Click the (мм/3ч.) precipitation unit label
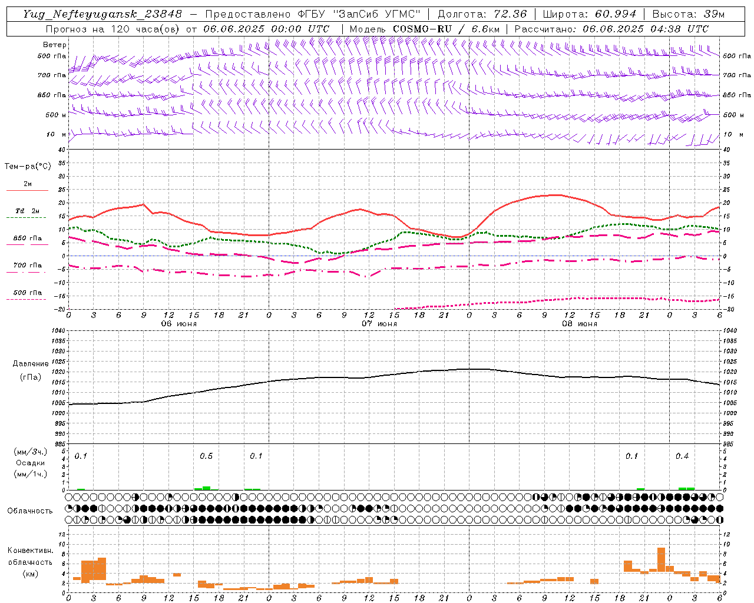 (x=30, y=452)
